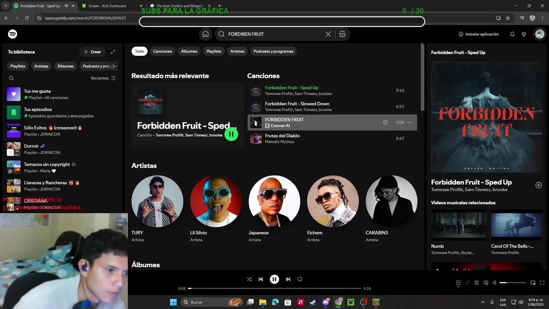Pause playback in the bottom player

tap(274, 279)
